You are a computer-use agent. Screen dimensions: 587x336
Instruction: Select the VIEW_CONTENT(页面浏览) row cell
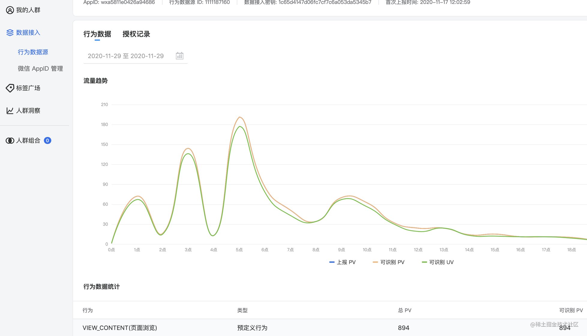(x=120, y=328)
